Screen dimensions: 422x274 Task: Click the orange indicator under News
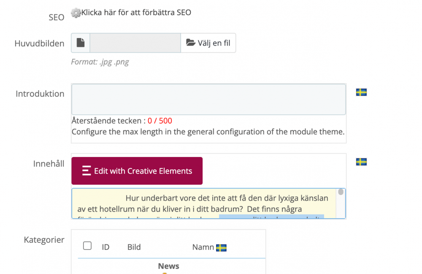click(165, 273)
